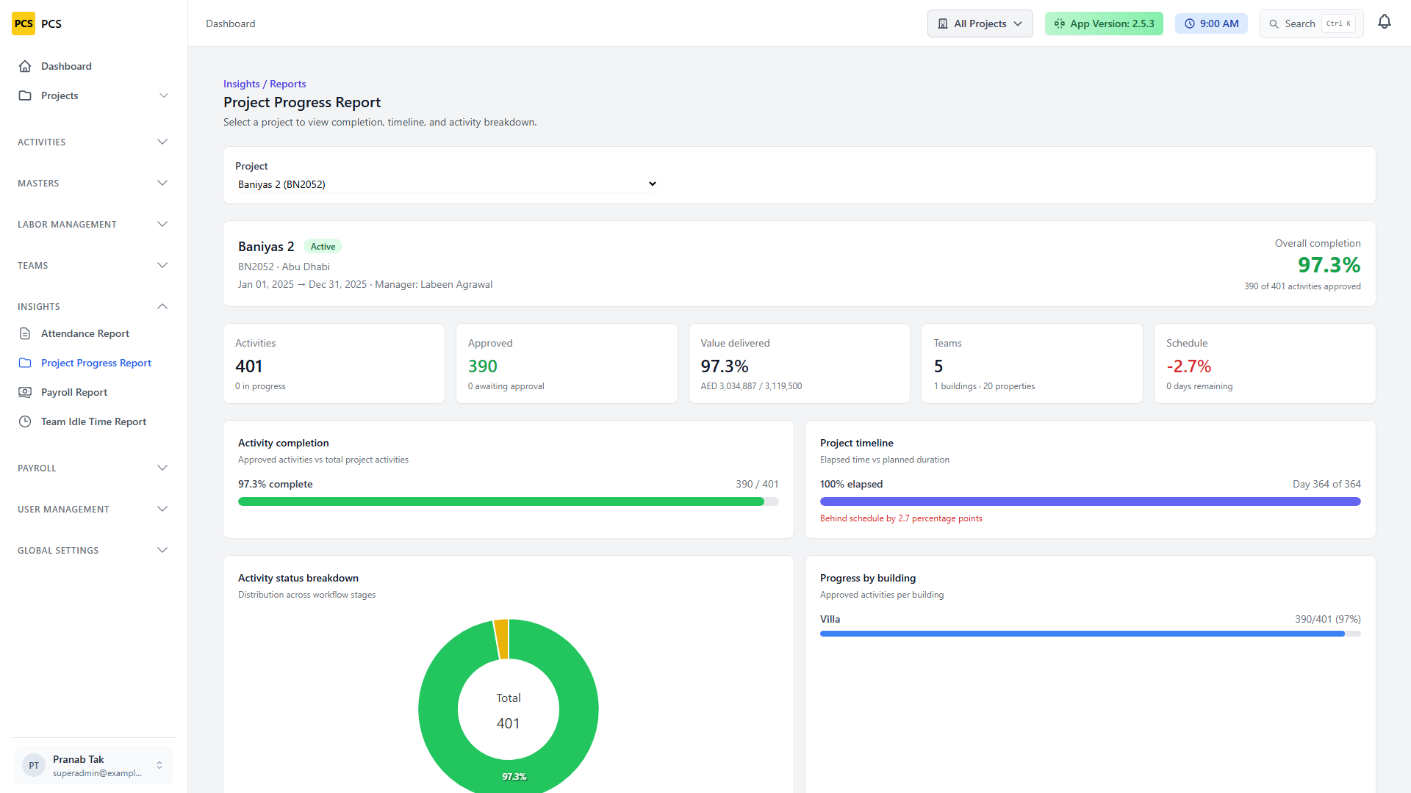Go to Dashboard in sidebar
This screenshot has width=1411, height=793.
[93, 66]
